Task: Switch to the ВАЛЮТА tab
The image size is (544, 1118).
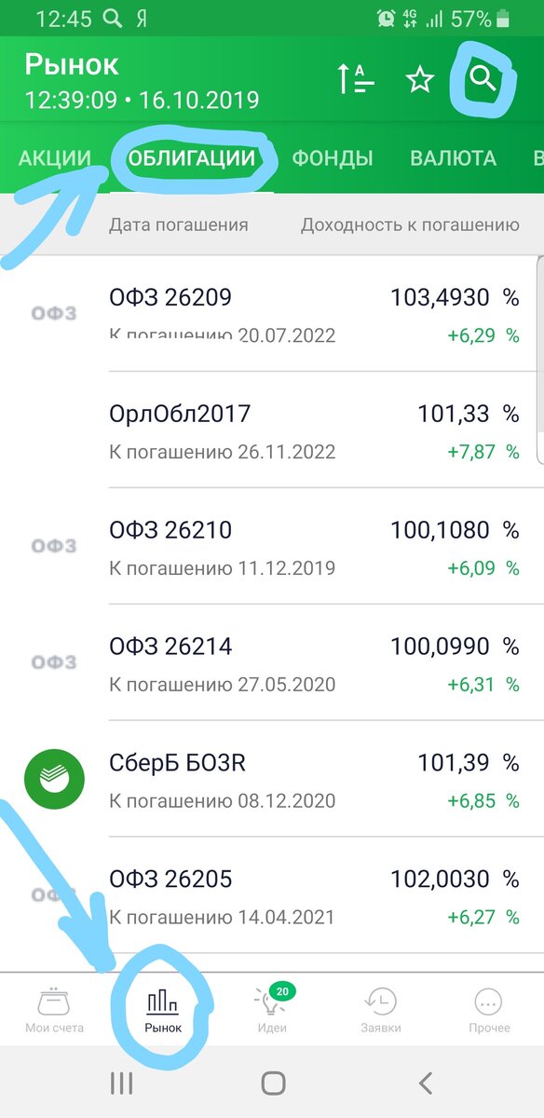Action: tap(454, 157)
